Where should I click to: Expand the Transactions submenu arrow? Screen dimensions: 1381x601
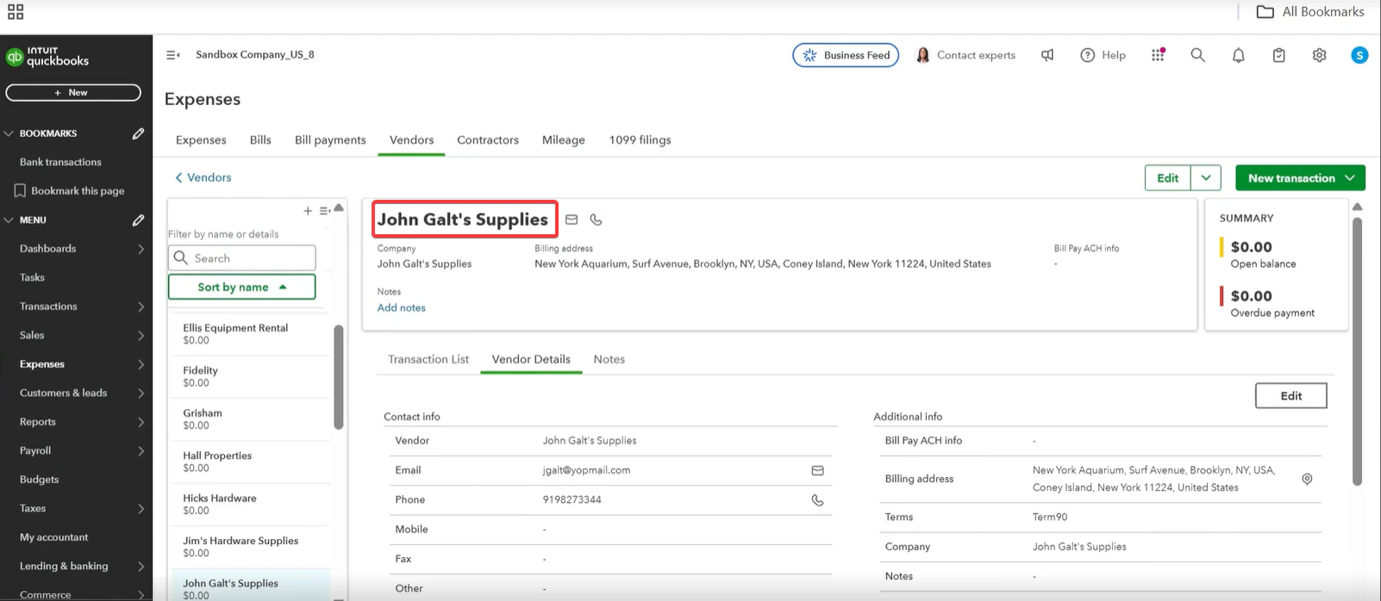141,307
